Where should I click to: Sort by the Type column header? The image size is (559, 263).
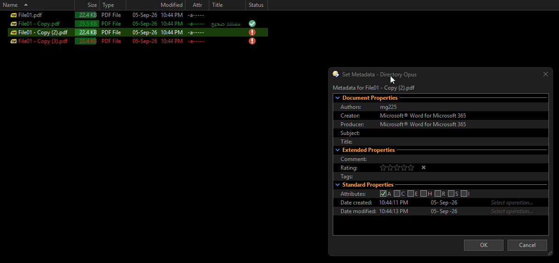(112, 5)
